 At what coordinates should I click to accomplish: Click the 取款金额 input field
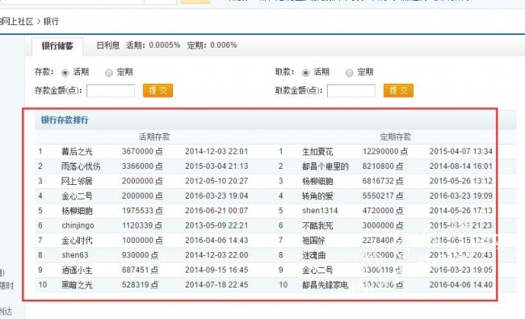point(351,90)
